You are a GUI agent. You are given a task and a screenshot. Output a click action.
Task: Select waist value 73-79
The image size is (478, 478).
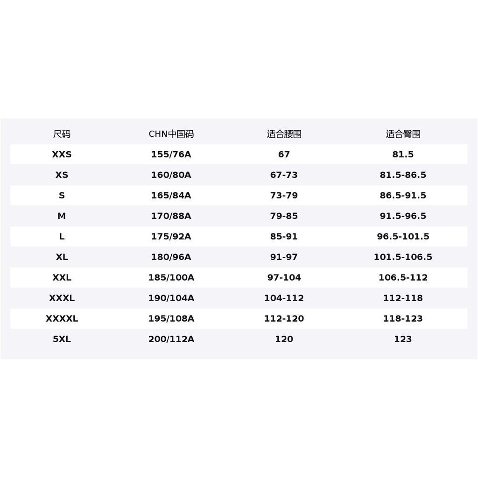click(284, 196)
